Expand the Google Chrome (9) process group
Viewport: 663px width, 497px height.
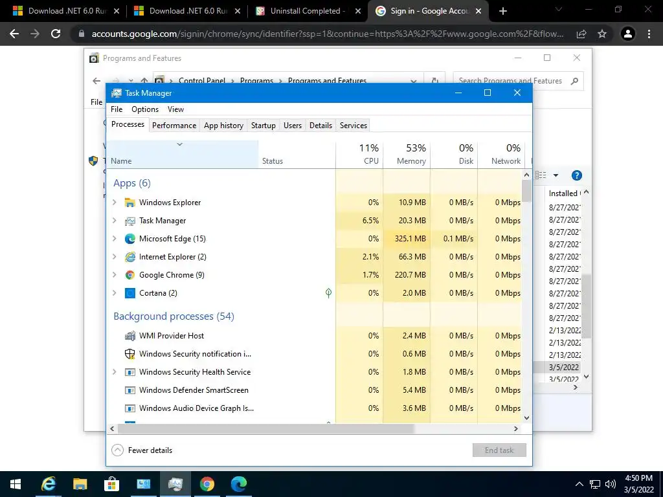[114, 275]
